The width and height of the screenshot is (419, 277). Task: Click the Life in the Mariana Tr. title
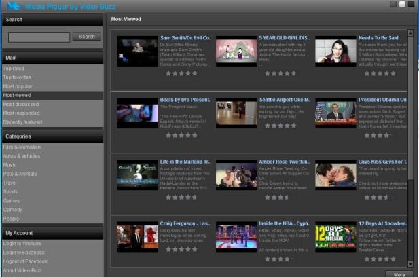(185, 162)
